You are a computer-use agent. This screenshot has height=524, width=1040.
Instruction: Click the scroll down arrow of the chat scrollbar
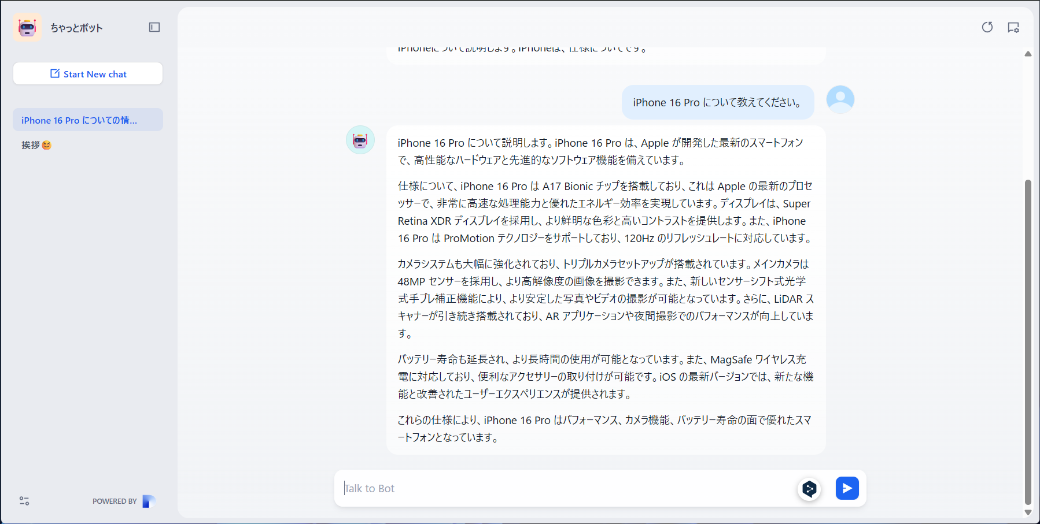[x=1028, y=512]
